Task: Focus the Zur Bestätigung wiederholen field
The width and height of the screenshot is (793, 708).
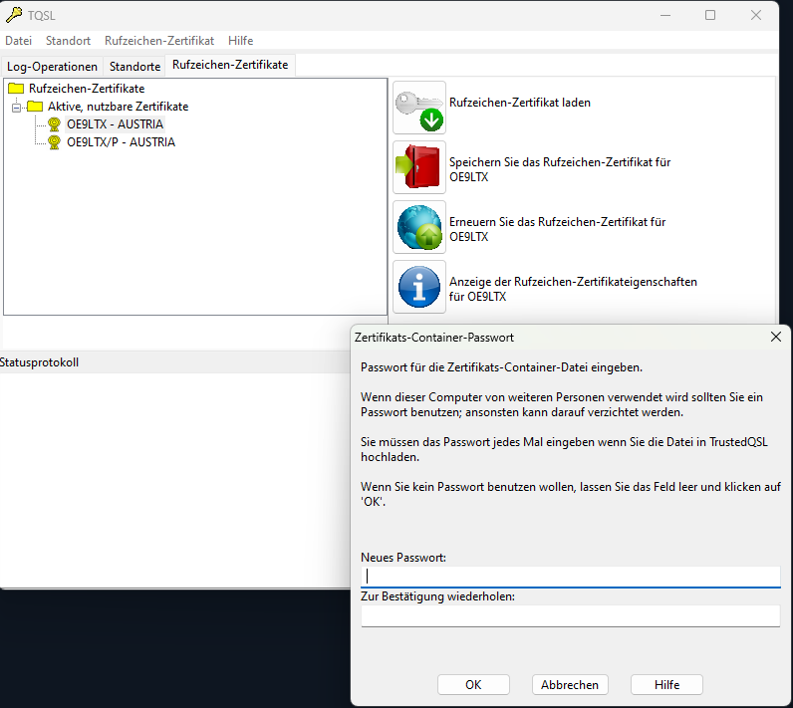Action: pyautogui.click(x=571, y=616)
